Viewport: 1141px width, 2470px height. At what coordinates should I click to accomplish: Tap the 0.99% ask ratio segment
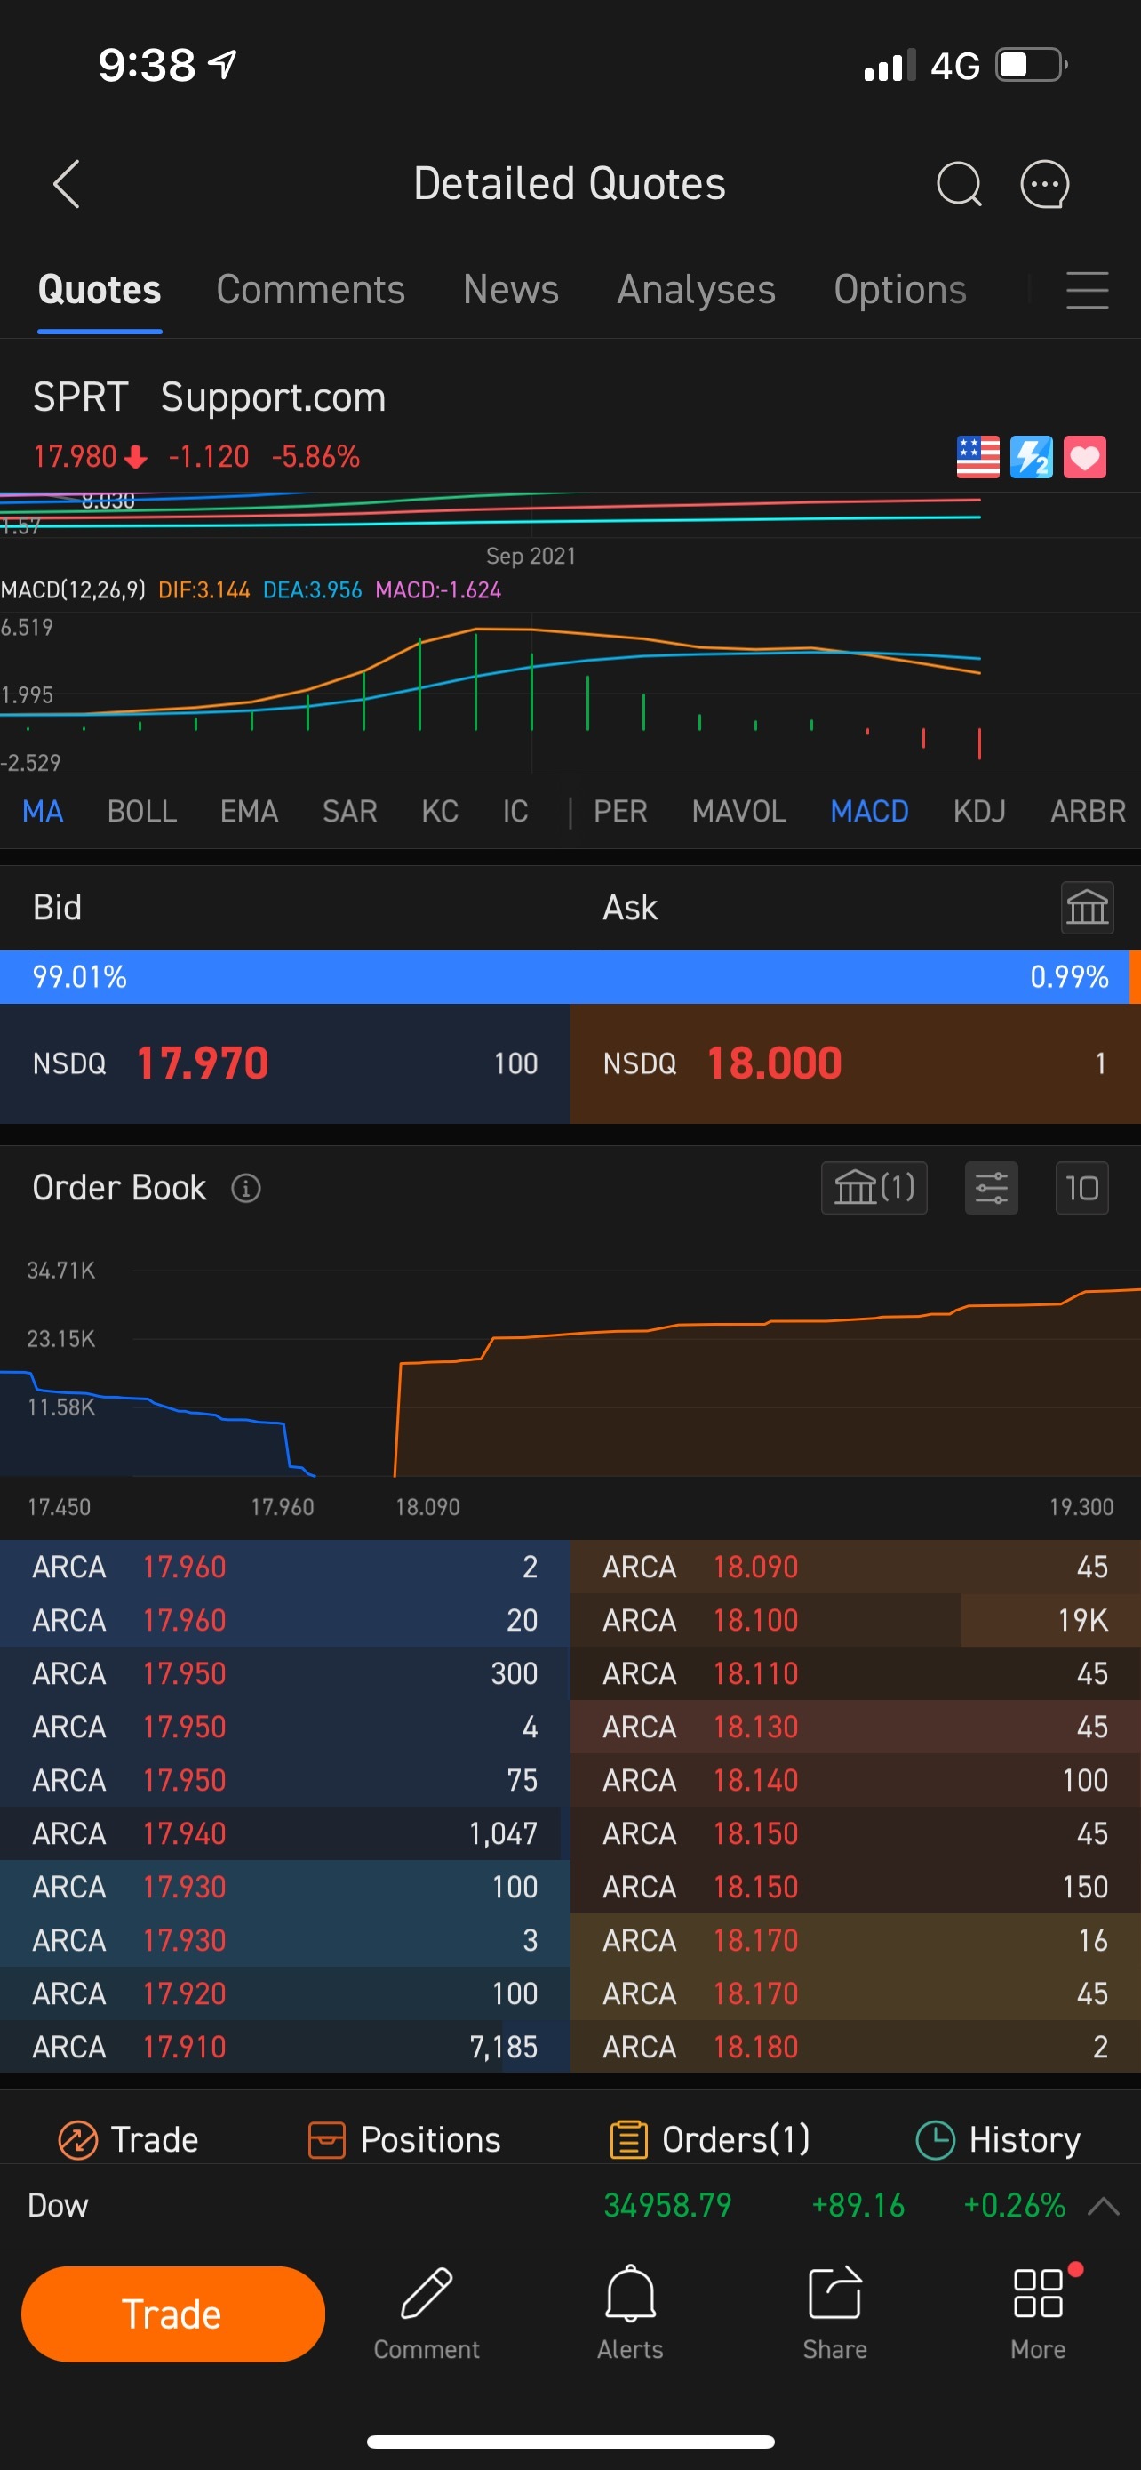tap(1069, 977)
